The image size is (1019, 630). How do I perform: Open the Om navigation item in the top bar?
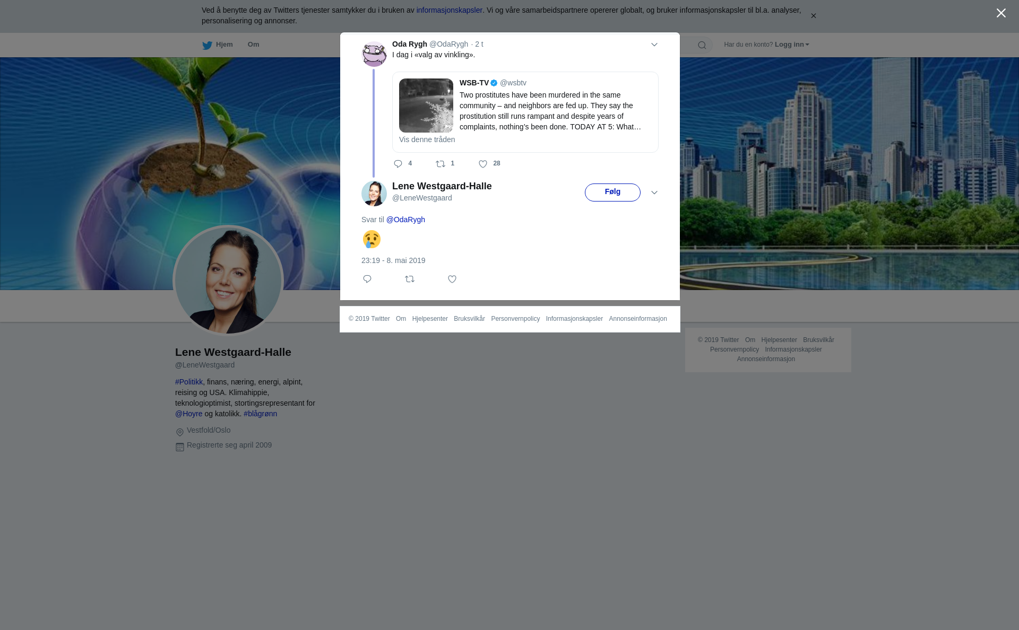pos(253,45)
